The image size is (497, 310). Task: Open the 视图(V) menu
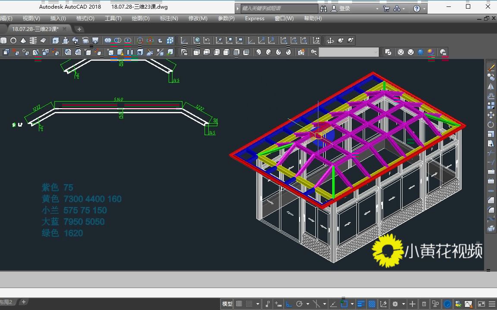coord(31,19)
